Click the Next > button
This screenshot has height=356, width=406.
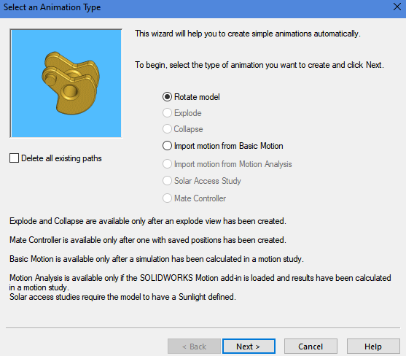coord(249,347)
